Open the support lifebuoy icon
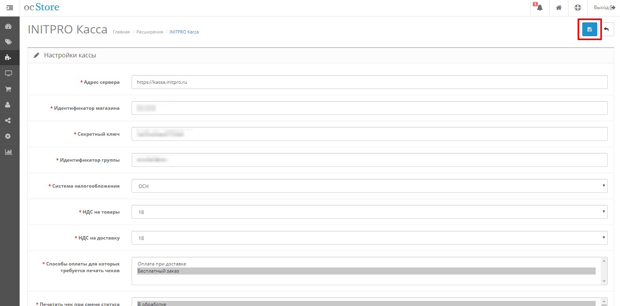 [x=578, y=8]
